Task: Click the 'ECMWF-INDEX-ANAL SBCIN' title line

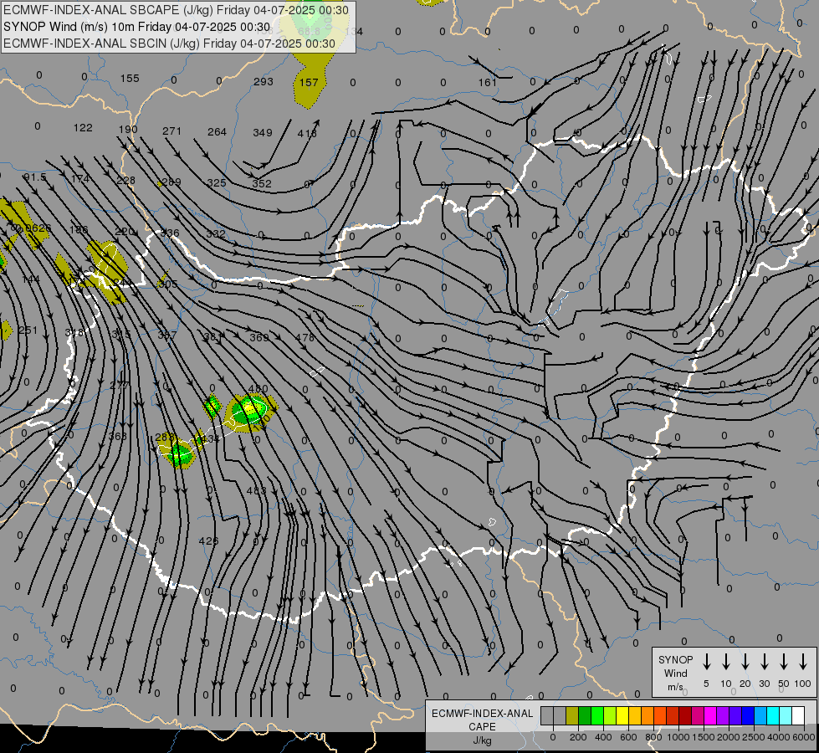Action: point(169,44)
